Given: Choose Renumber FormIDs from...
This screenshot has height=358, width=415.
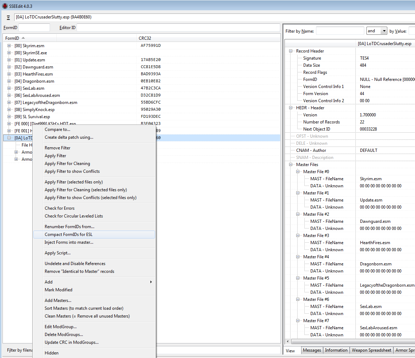Looking at the screenshot, I should (x=94, y=227).
